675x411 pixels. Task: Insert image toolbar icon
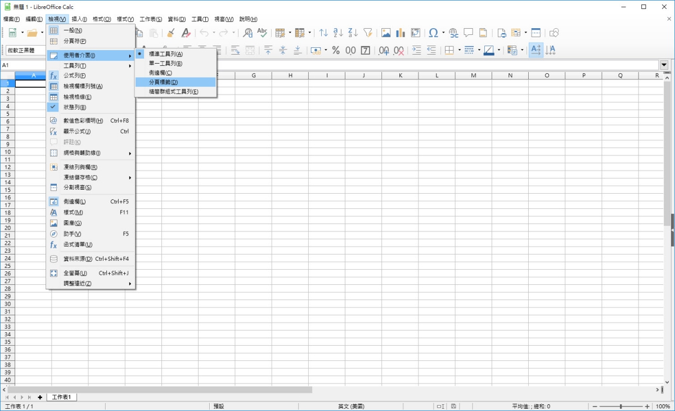point(386,33)
